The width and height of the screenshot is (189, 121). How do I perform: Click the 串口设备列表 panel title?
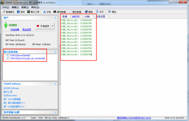point(11,52)
